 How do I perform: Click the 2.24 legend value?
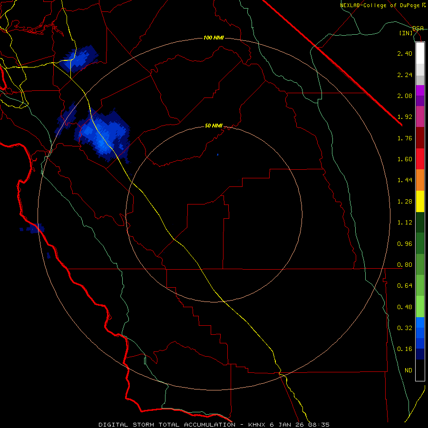coord(405,75)
